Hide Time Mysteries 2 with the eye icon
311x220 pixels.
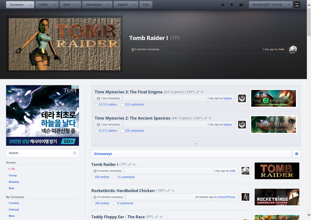point(210,118)
